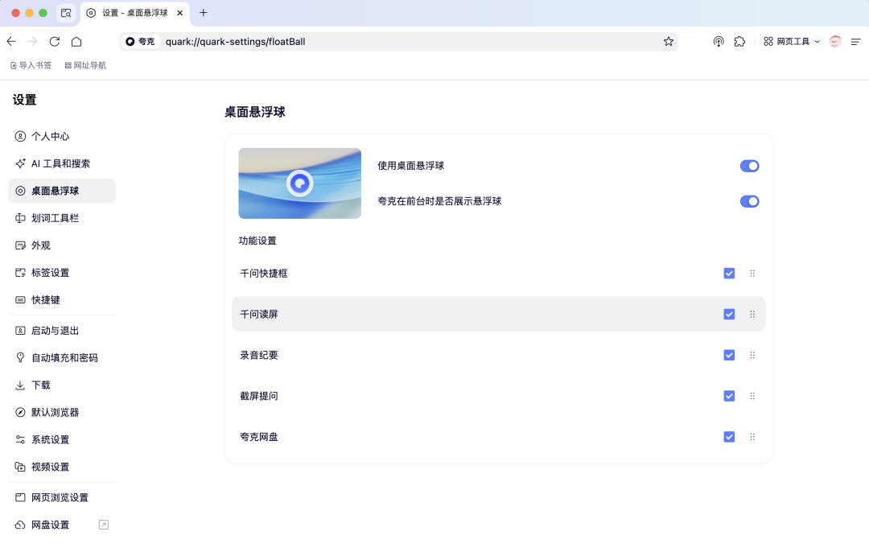Open 系统设置 in the sidebar
869x552 pixels.
click(62, 439)
